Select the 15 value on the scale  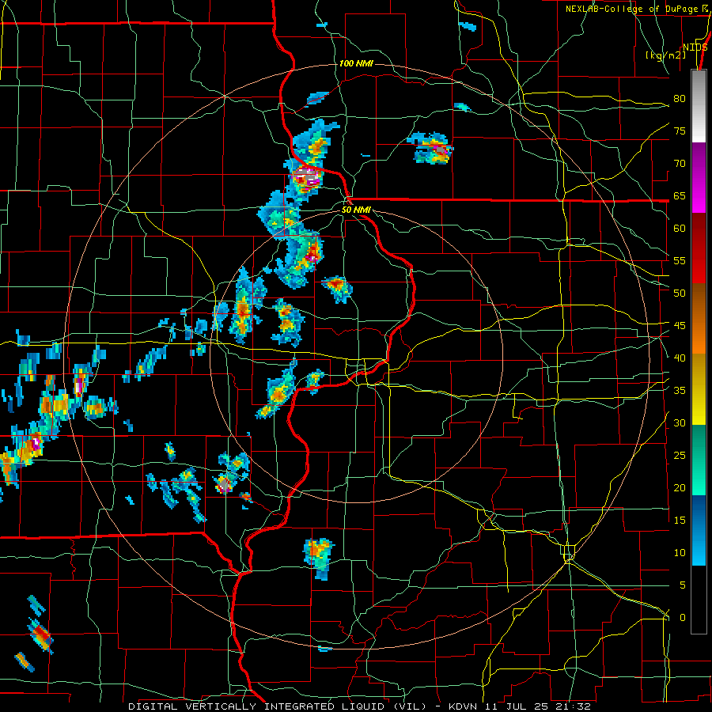pos(680,520)
